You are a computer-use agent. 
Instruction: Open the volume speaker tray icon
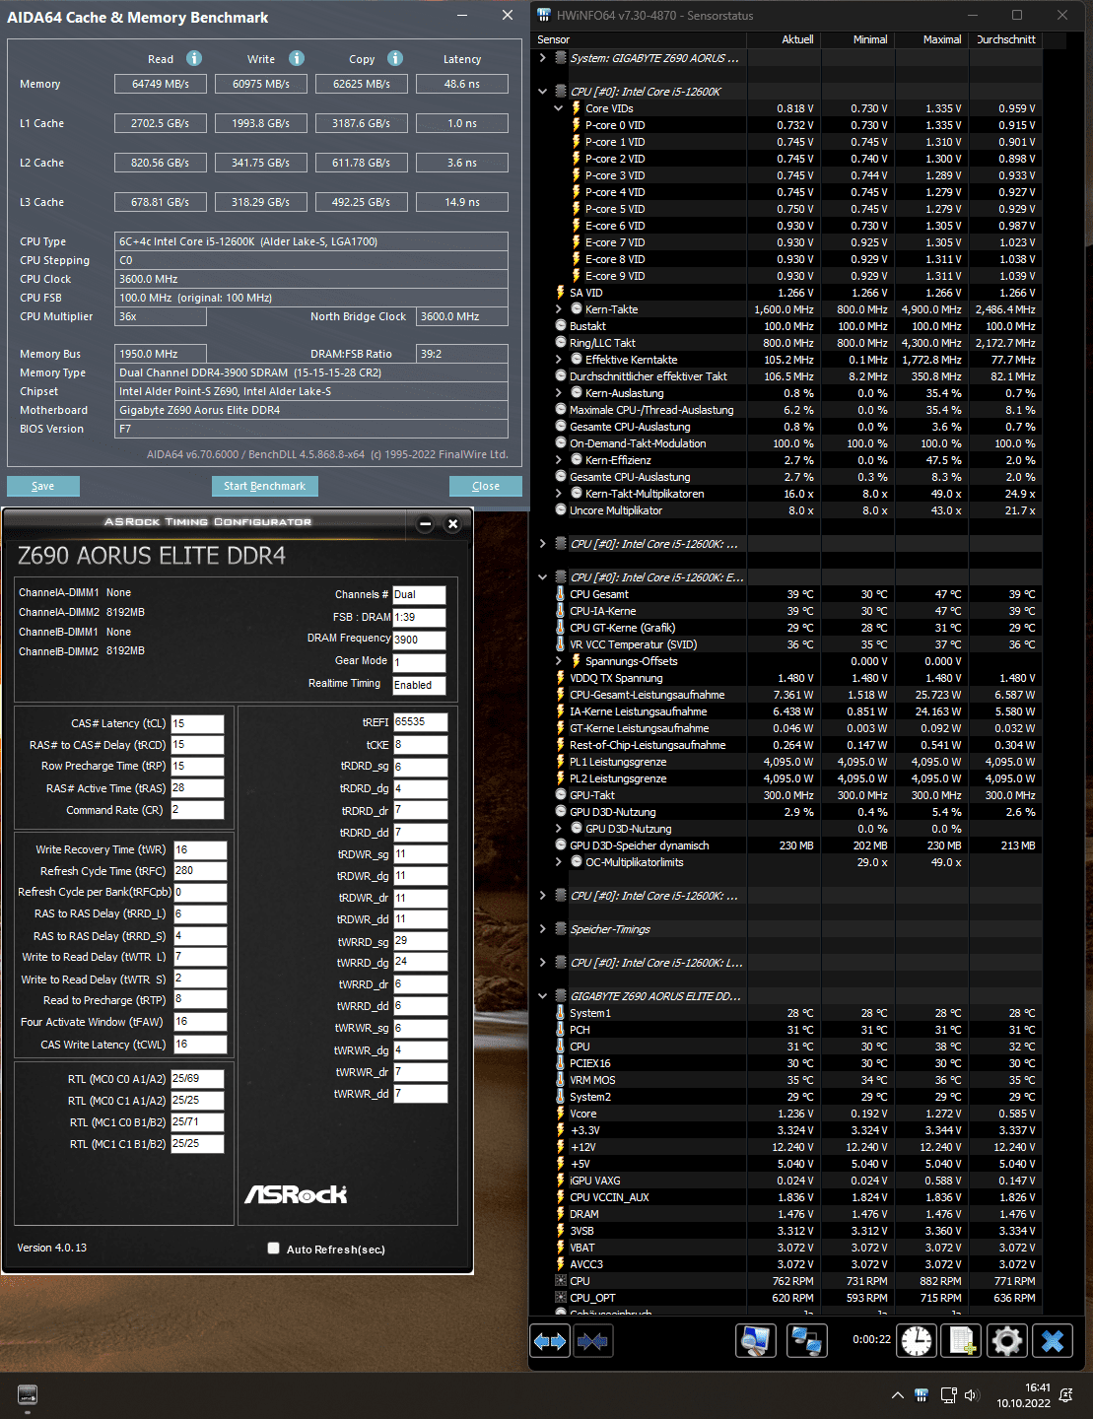[x=972, y=1395]
